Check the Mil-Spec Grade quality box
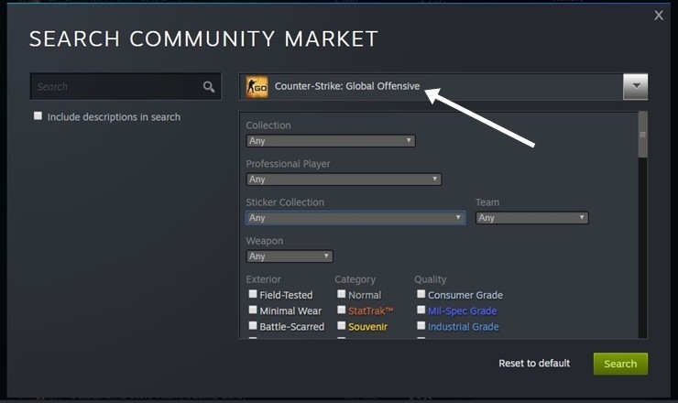 coord(421,310)
